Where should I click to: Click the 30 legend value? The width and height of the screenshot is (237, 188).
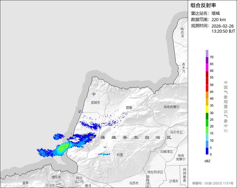[x=212, y=113]
